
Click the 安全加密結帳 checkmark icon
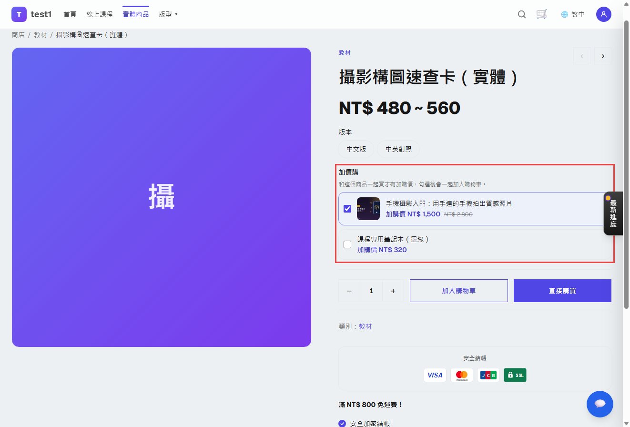coord(342,423)
